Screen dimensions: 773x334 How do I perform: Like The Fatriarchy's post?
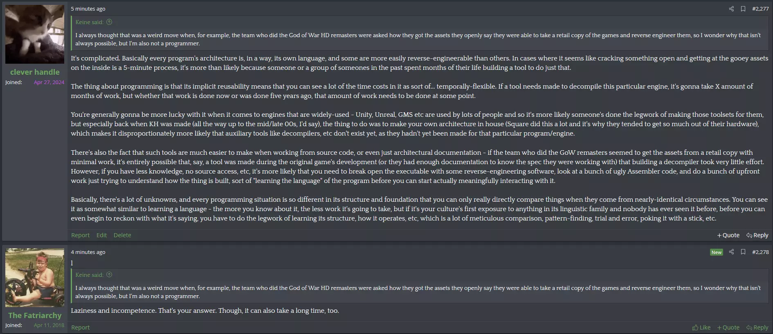[701, 327]
